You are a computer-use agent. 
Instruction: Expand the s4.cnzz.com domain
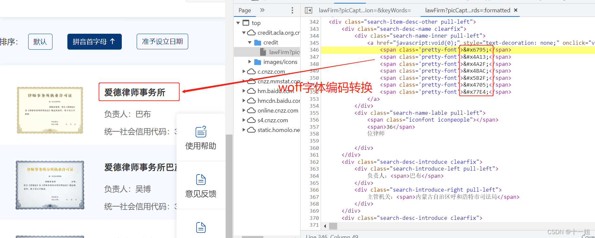pos(244,120)
